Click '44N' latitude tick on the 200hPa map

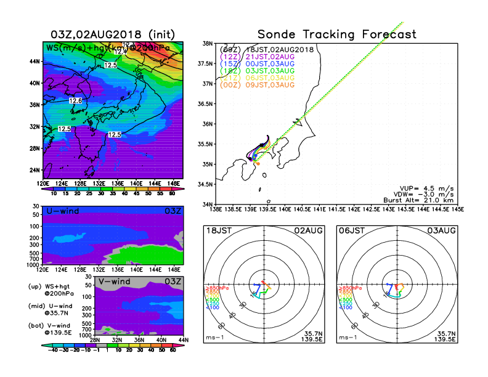coord(35,62)
